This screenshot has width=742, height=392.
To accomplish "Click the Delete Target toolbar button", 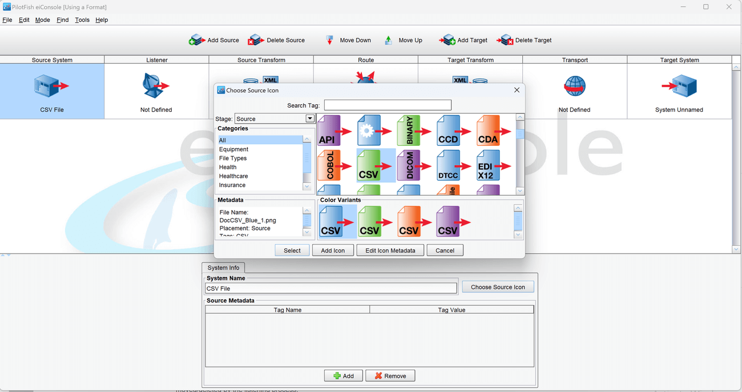I will pyautogui.click(x=524, y=40).
